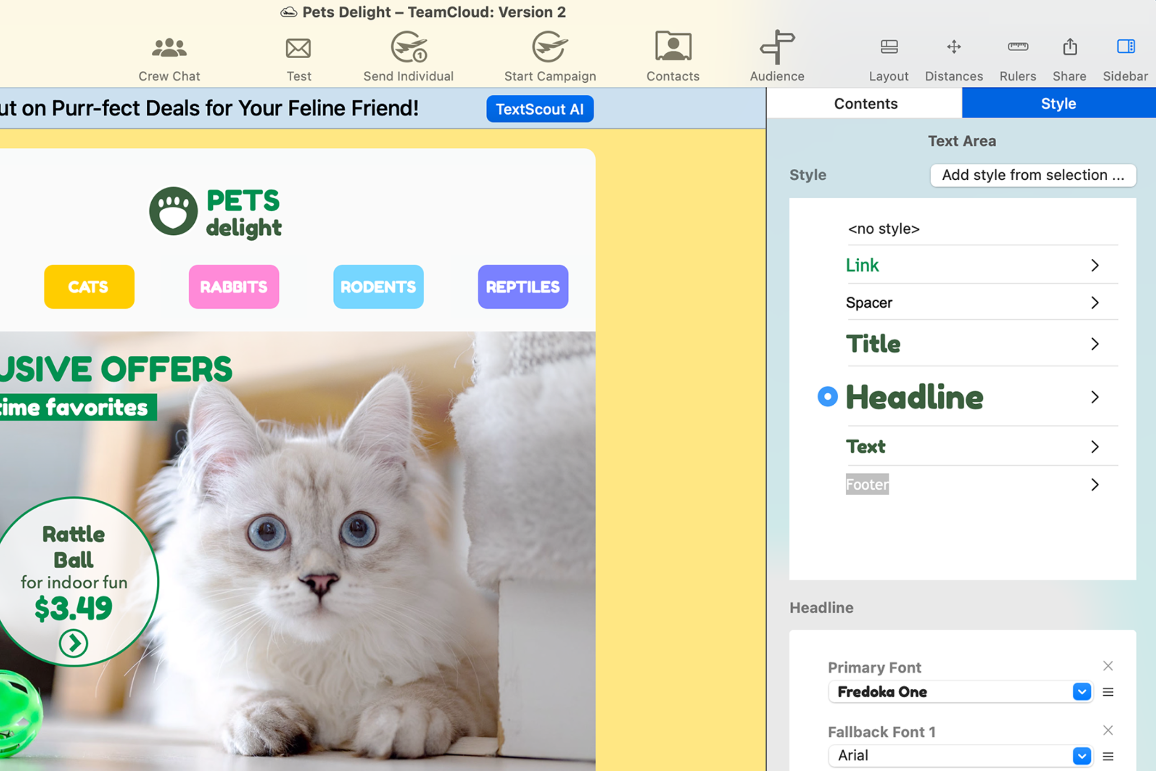
Task: Select the <no style> entry
Action: click(884, 229)
